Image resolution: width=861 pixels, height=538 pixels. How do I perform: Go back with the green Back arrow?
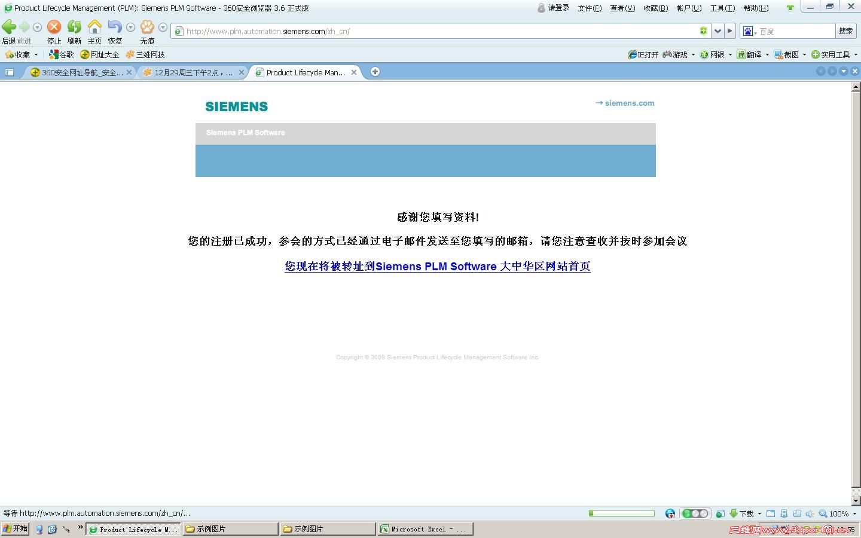[9, 27]
